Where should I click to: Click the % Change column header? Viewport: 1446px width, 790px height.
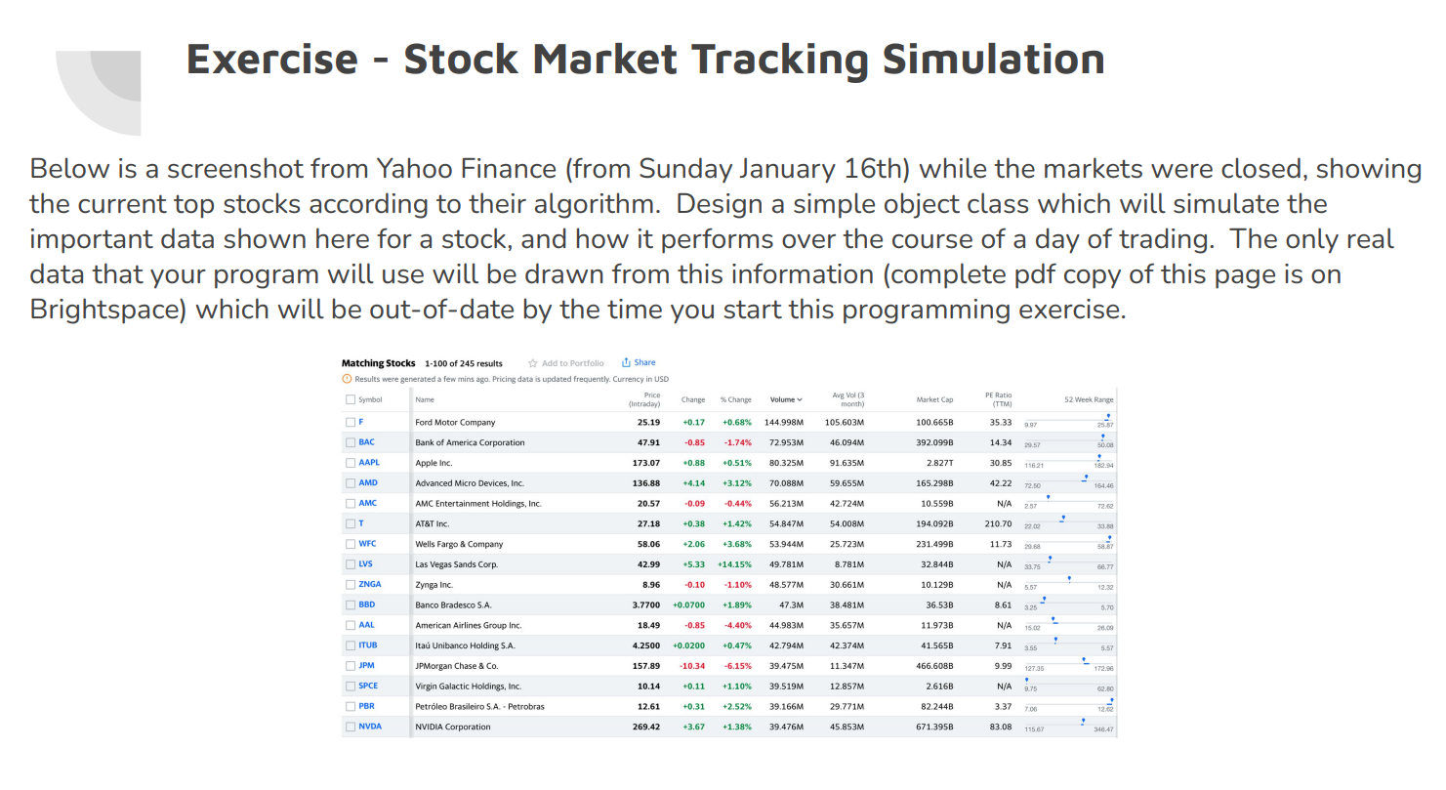pos(735,399)
